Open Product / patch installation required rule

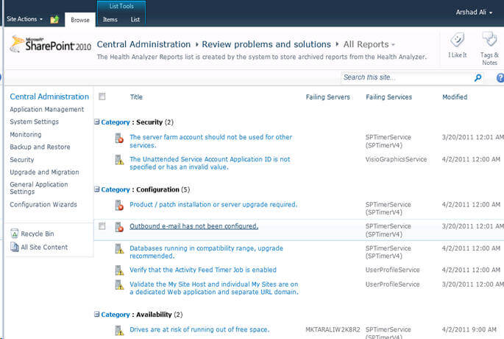coord(213,204)
